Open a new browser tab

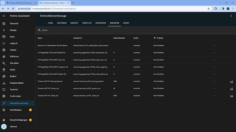pos(73,3)
